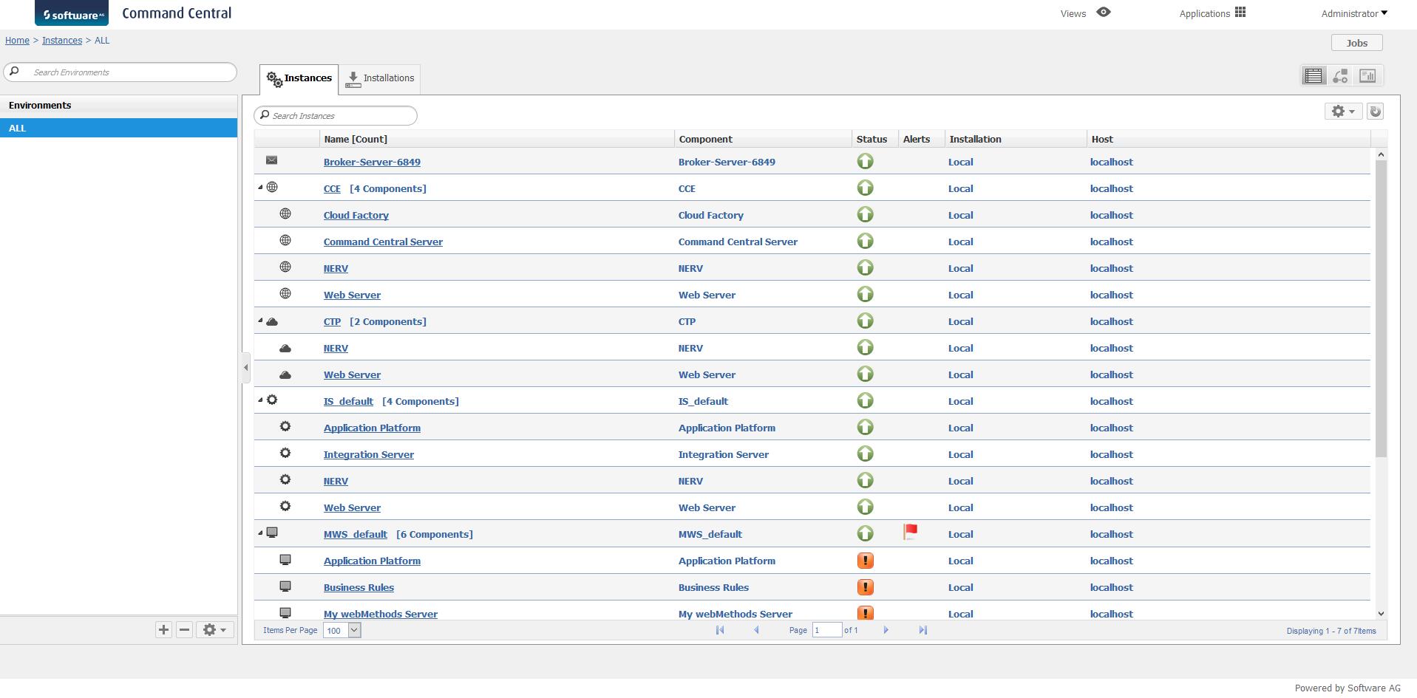Click the Business Rules orange warning status
Viewport: 1417px width, 698px height.
[865, 587]
